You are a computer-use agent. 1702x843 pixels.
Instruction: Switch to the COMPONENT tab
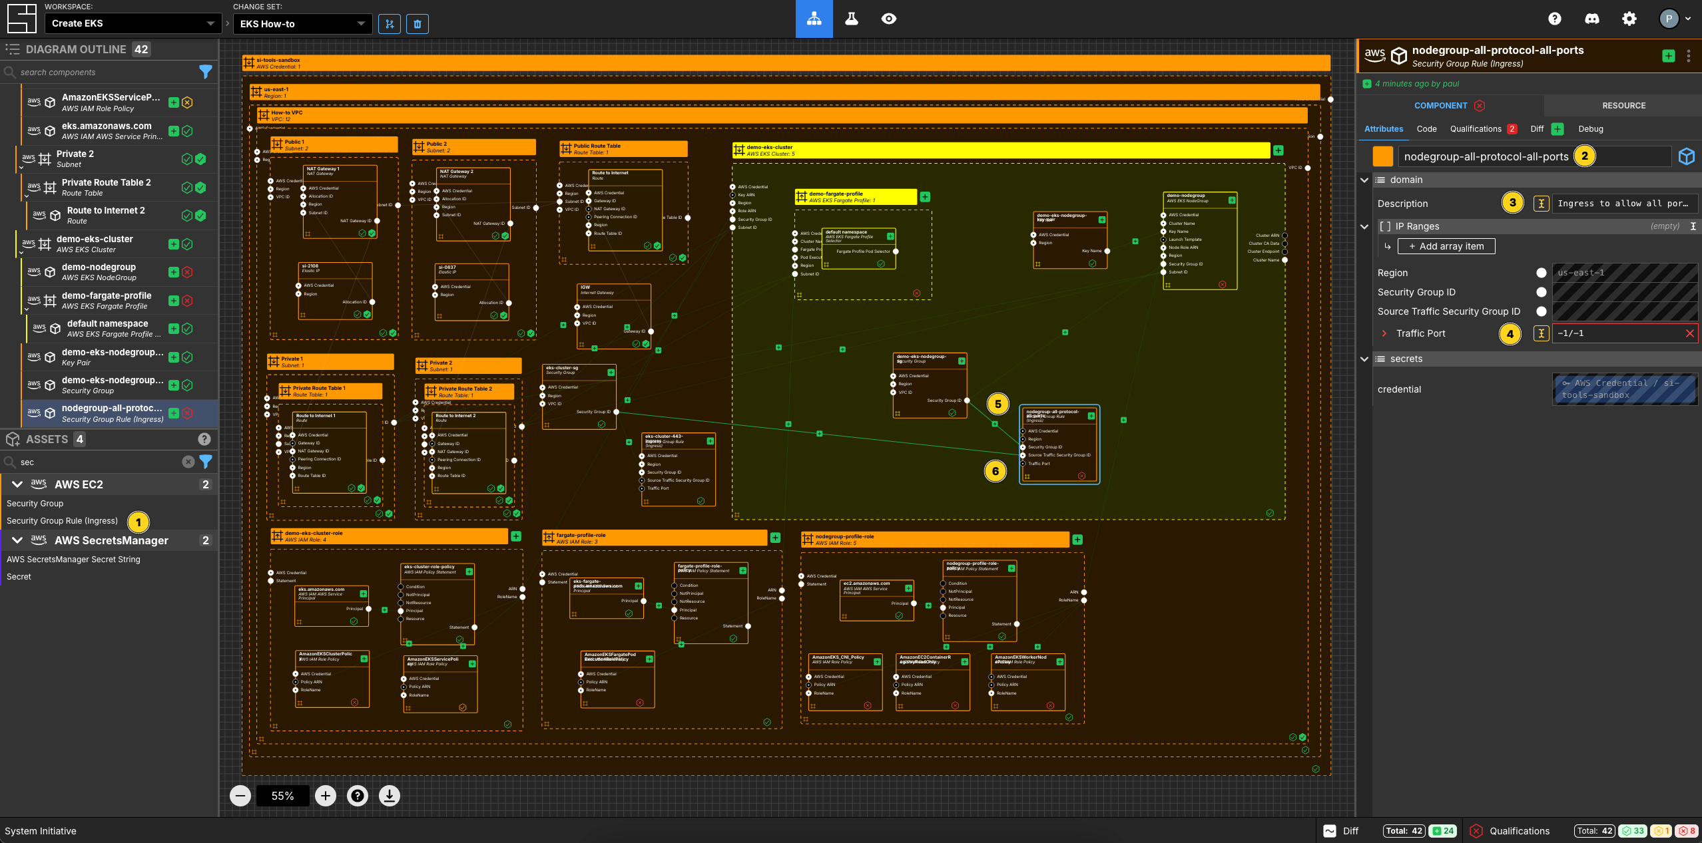tap(1450, 106)
